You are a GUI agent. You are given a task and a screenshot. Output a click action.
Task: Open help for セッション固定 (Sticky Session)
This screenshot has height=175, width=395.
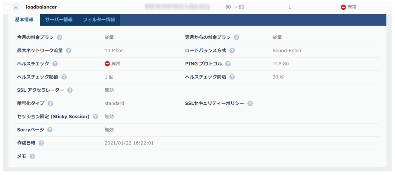(95, 117)
